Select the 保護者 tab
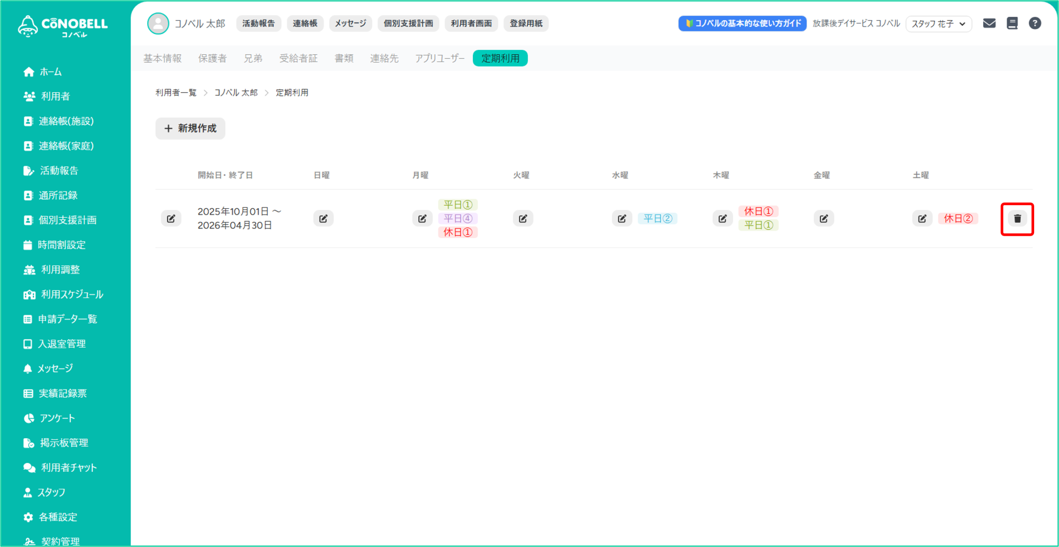1059x547 pixels. pyautogui.click(x=212, y=58)
